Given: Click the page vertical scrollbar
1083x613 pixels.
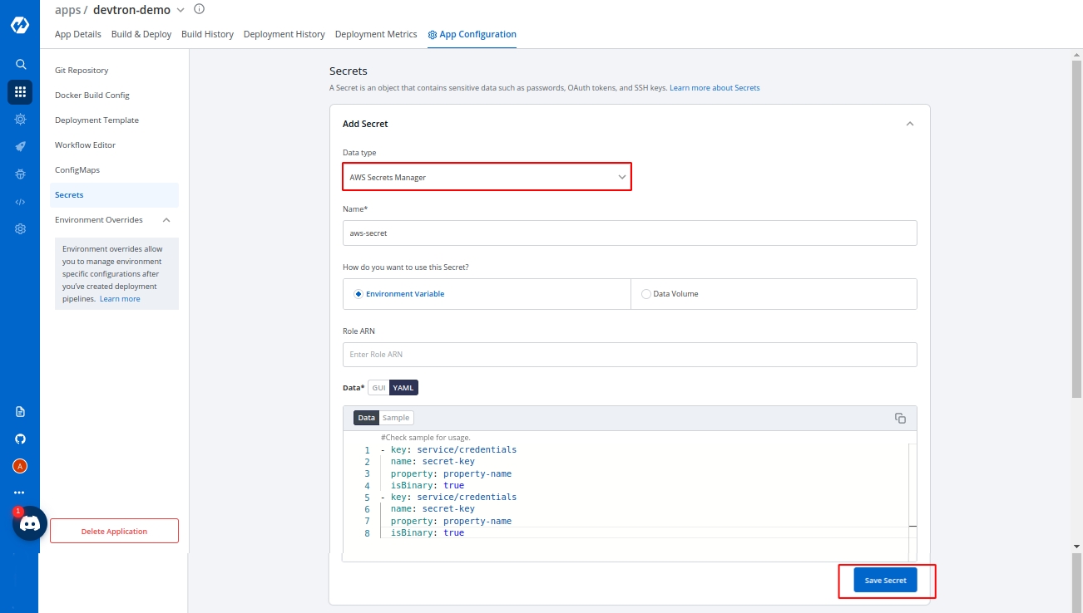Looking at the screenshot, I should coord(1076,249).
